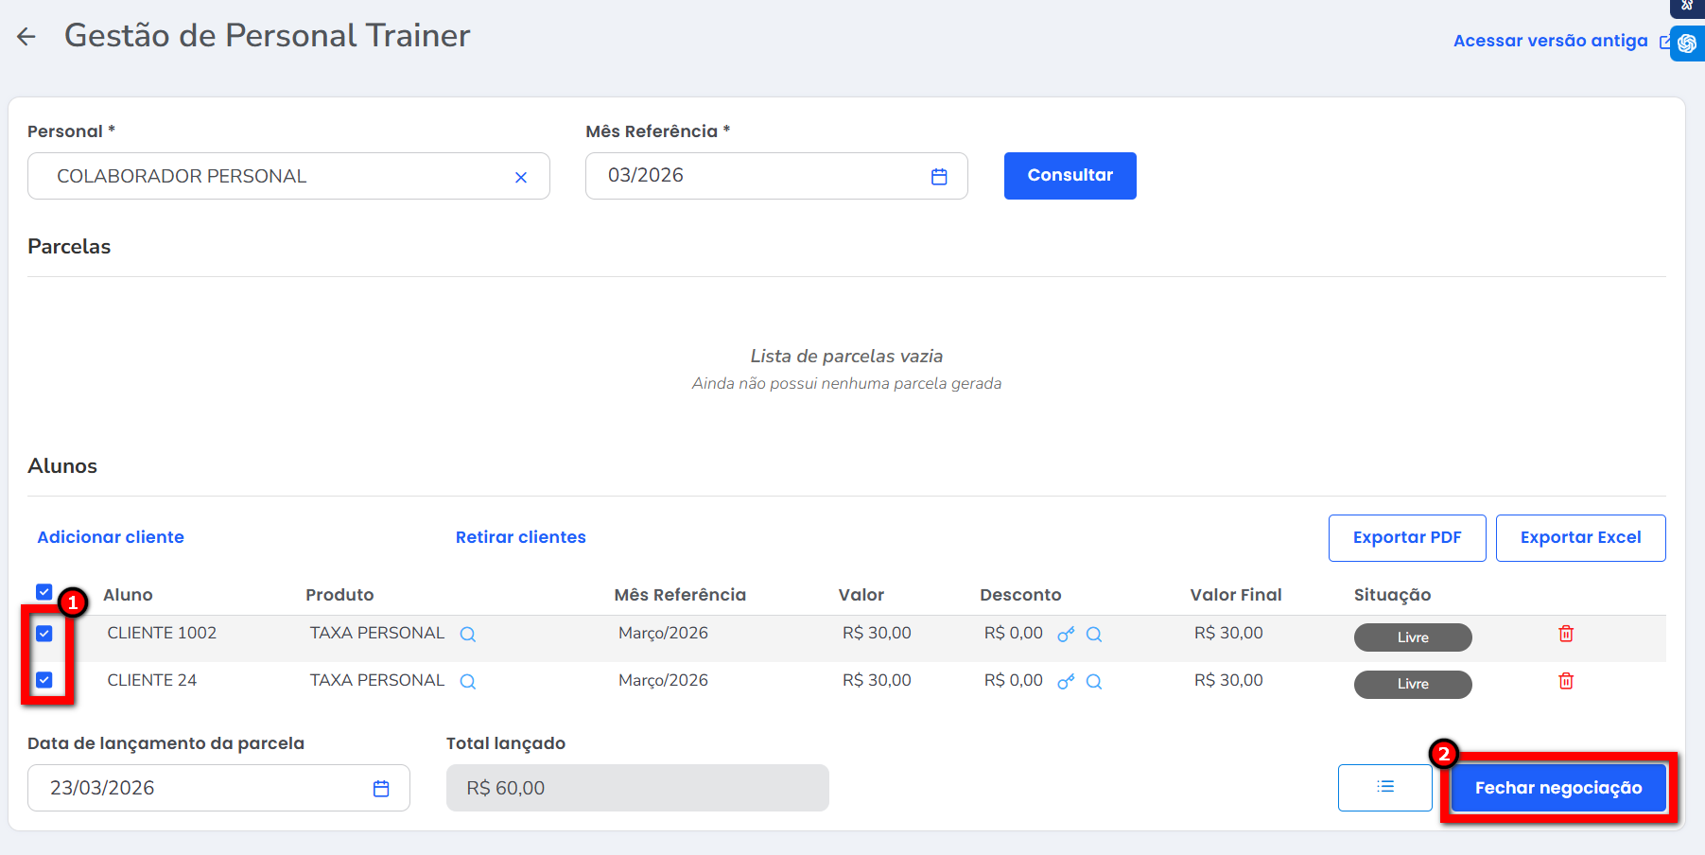Open the calendar icon in the Data de lançamento field
The width and height of the screenshot is (1705, 855).
[381, 789]
